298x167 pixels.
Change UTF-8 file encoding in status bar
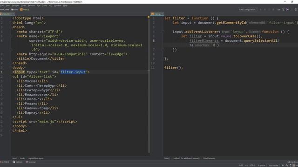253,166
